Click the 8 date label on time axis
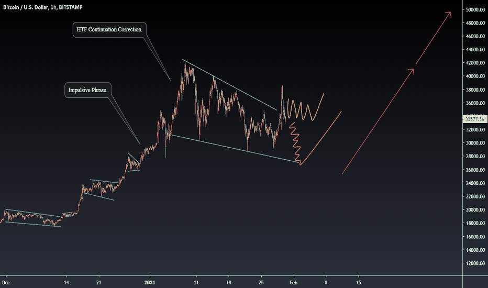The image size is (488, 288). 326,283
